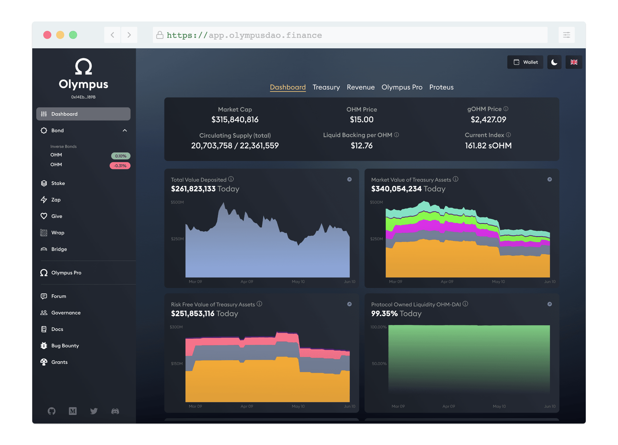The image size is (618, 445).
Task: Switch to the Proteus tab
Action: (x=441, y=87)
